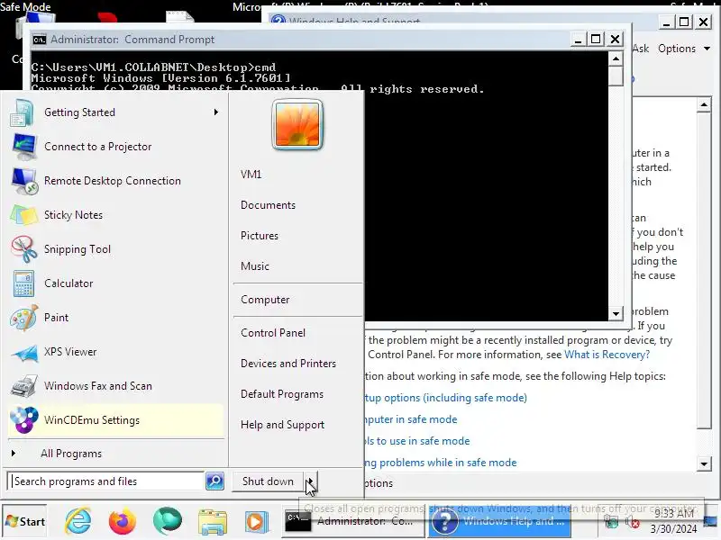Open VM1 user folder
The width and height of the screenshot is (721, 540).
251,175
